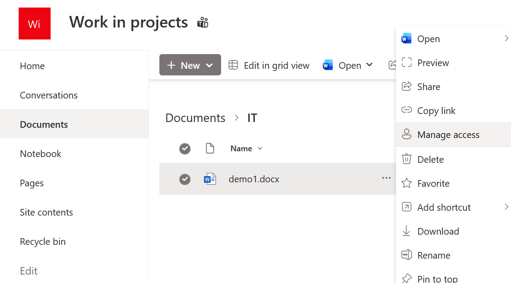The height and width of the screenshot is (283, 511).
Task: Open the Name column sort dropdown
Action: (x=260, y=149)
